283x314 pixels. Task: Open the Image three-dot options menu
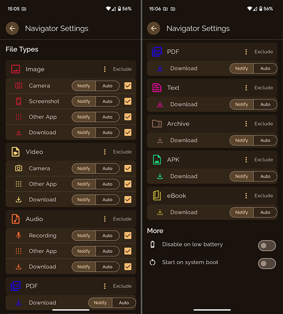click(105, 69)
